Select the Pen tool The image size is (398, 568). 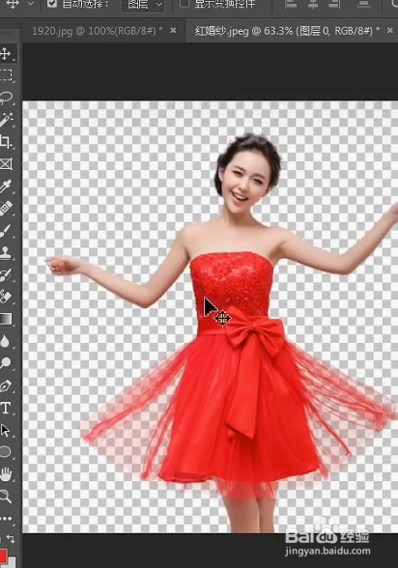coord(6,386)
